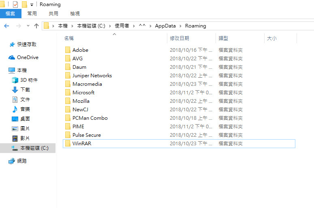Select OneDrive in the navigation pane
The width and height of the screenshot is (314, 208).
tap(28, 57)
